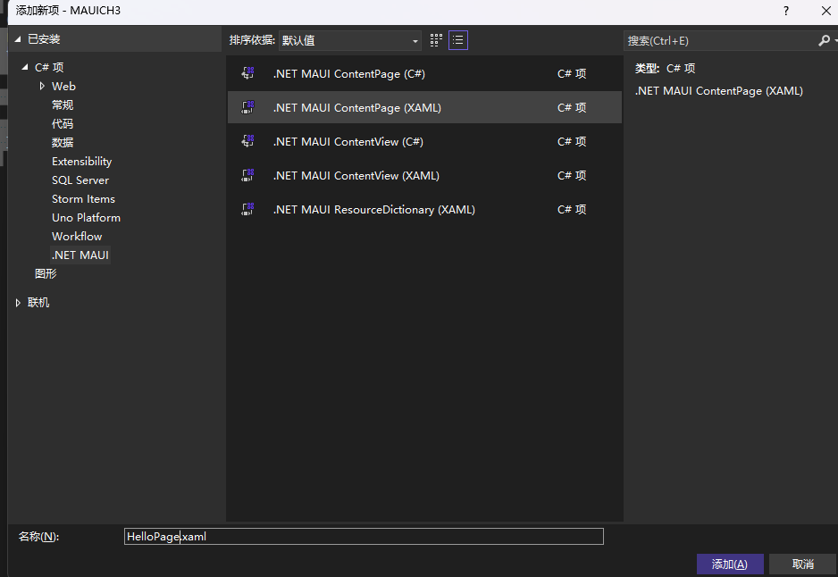Click the help question mark icon
Viewport: 838px width, 577px height.
point(784,12)
